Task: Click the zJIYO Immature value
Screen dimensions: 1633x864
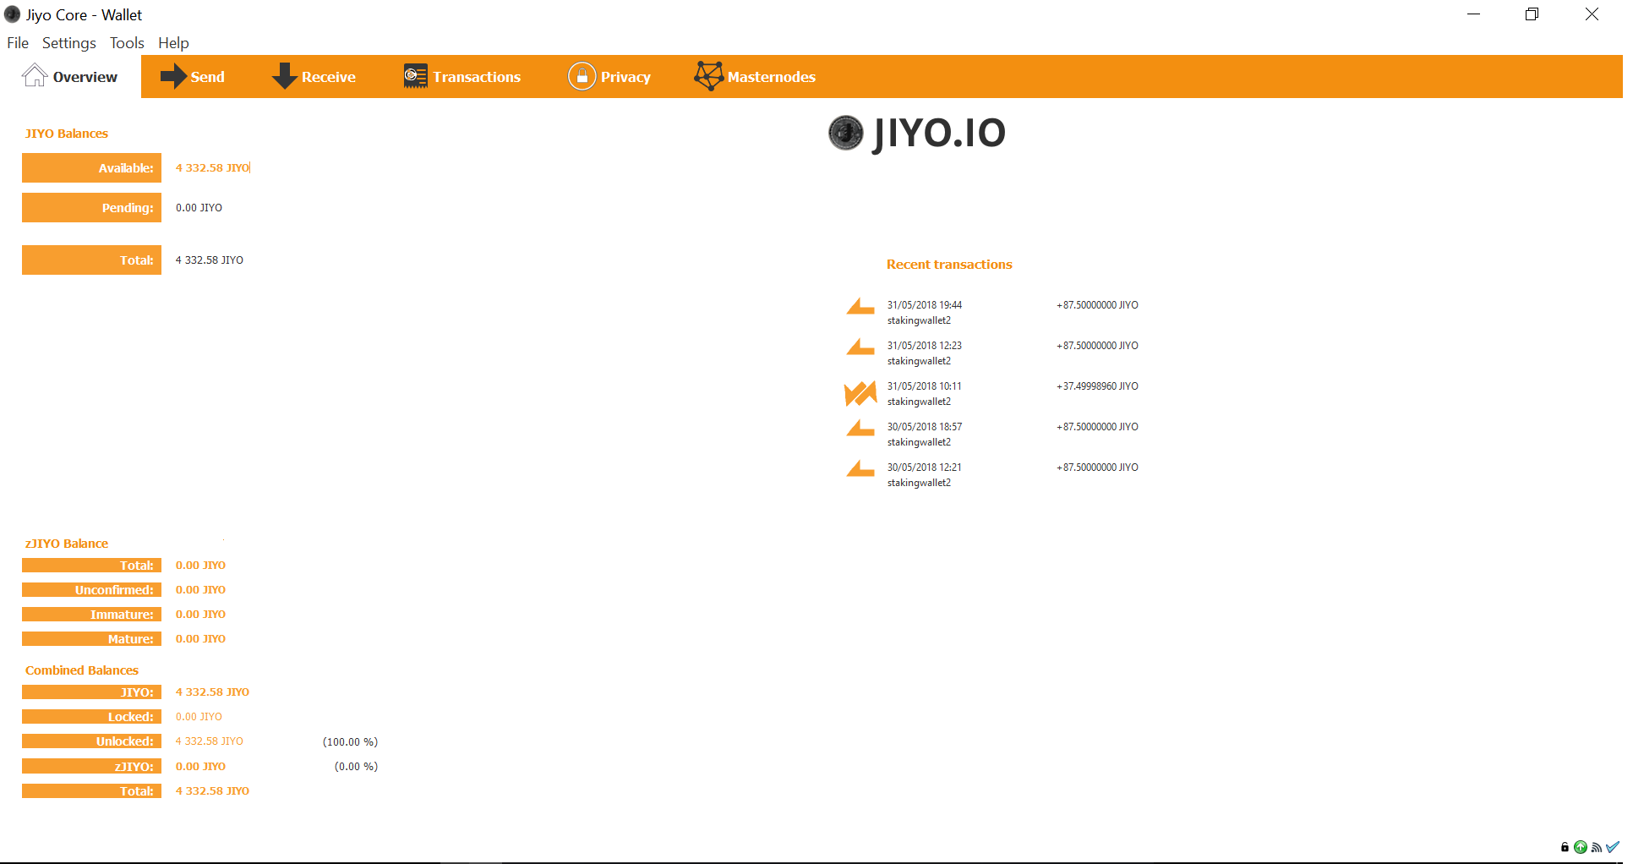Action: point(200,615)
